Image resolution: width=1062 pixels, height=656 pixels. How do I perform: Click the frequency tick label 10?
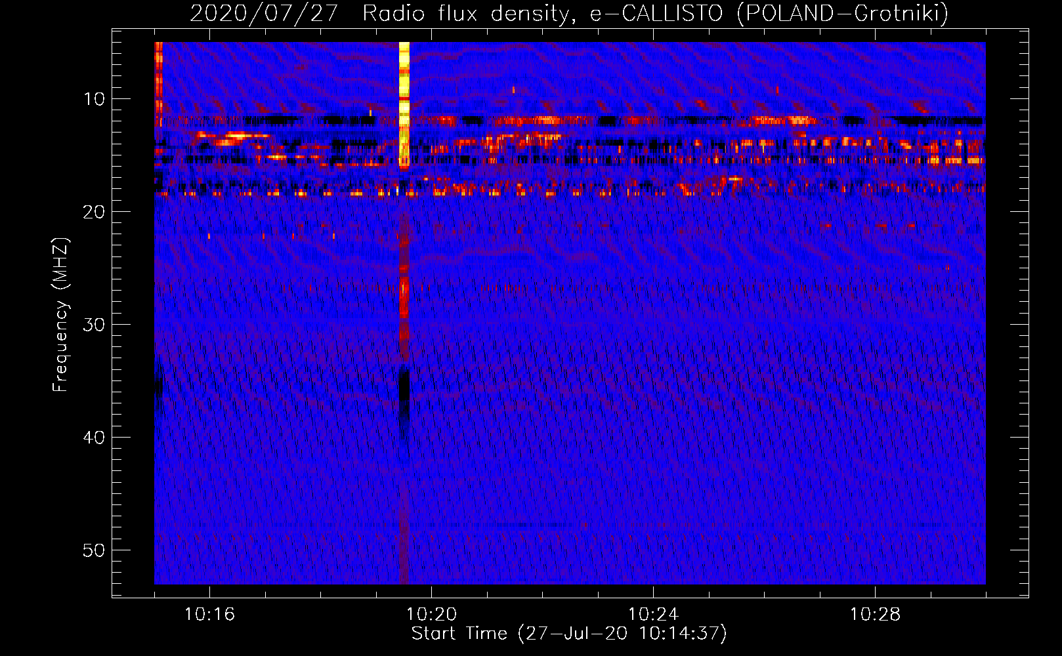click(x=94, y=99)
